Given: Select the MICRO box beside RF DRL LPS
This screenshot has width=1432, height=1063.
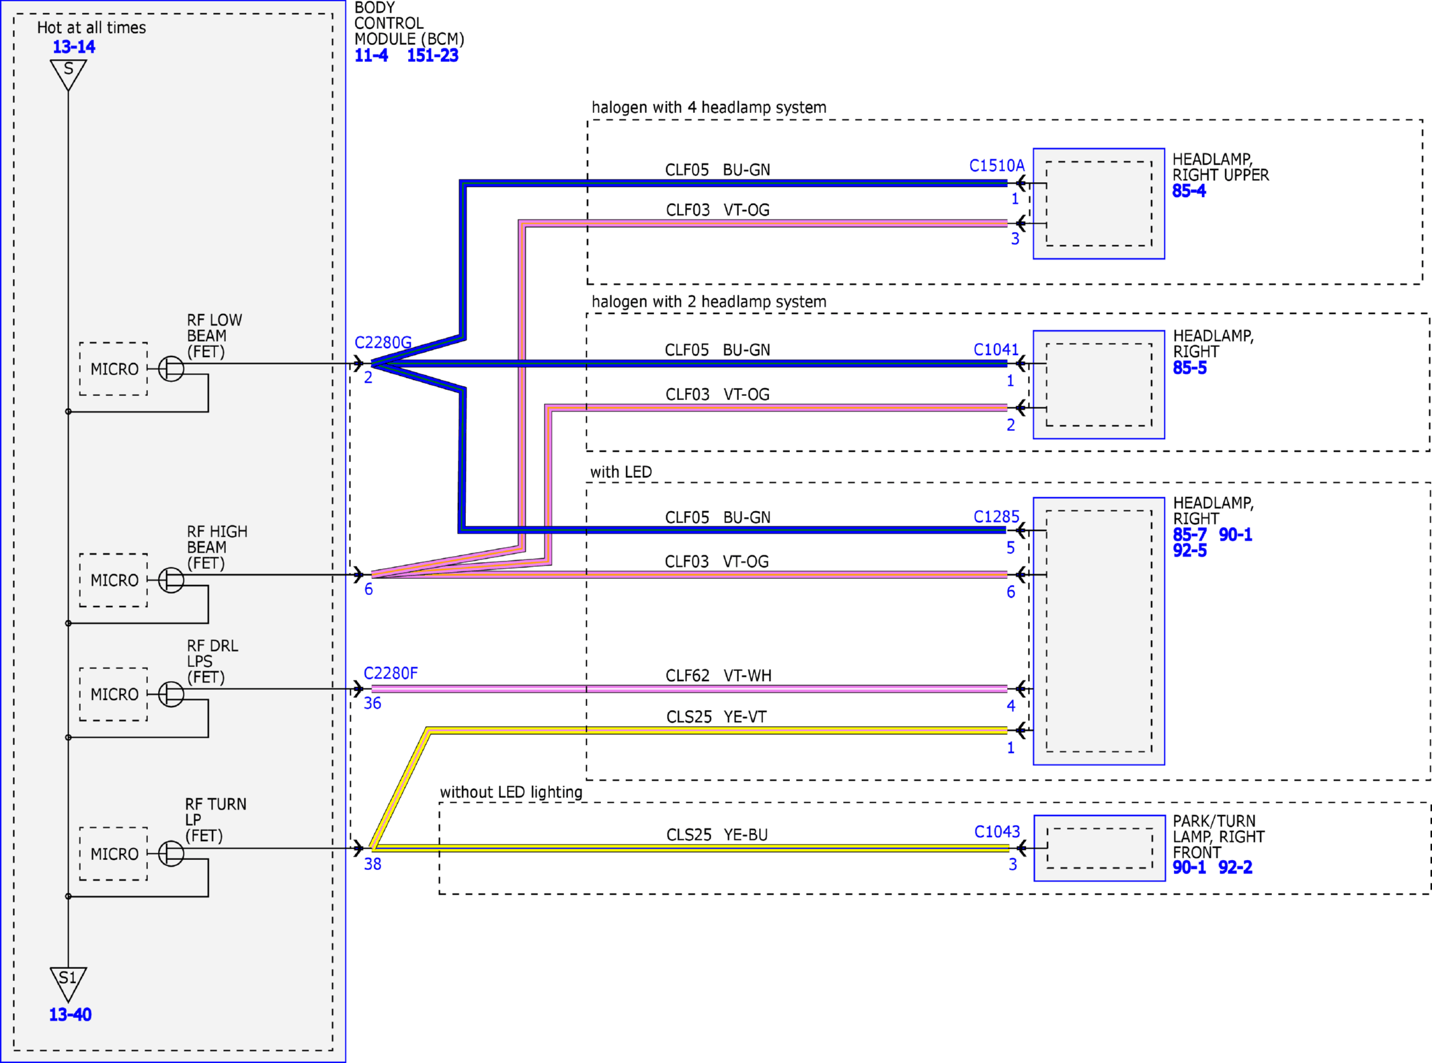Looking at the screenshot, I should pos(114,694).
